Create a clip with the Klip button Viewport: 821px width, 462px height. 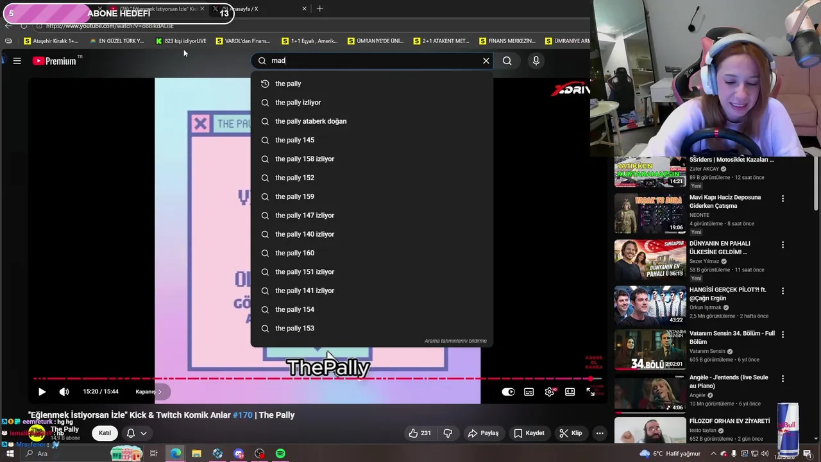(570, 433)
